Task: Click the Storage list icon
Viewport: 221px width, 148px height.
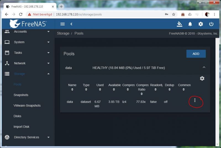Action: click(x=7, y=74)
